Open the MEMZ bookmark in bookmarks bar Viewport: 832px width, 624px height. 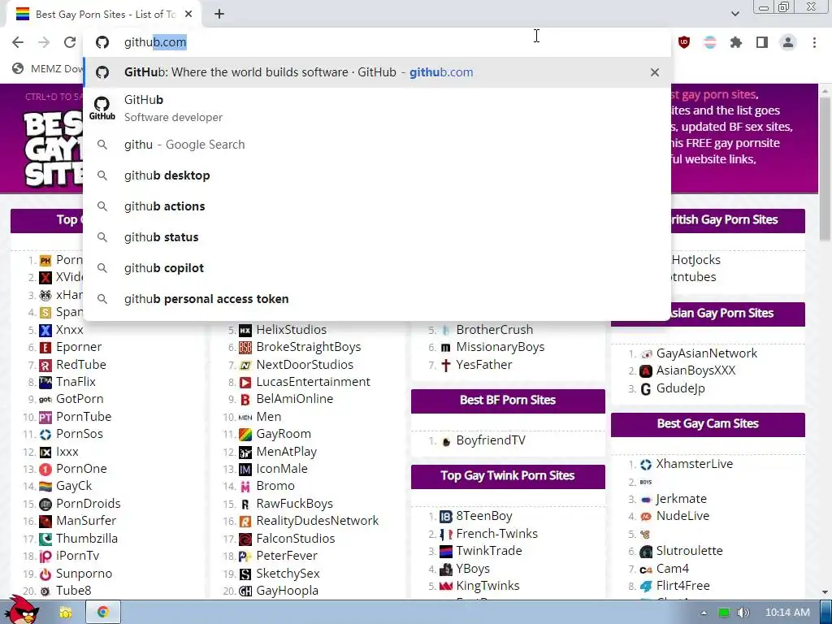point(48,68)
